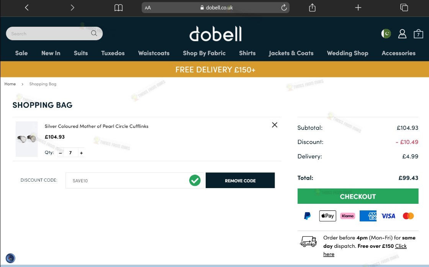Image resolution: width=429 pixels, height=267 pixels.
Task: Tap the AA reader text size button
Action: (148, 8)
